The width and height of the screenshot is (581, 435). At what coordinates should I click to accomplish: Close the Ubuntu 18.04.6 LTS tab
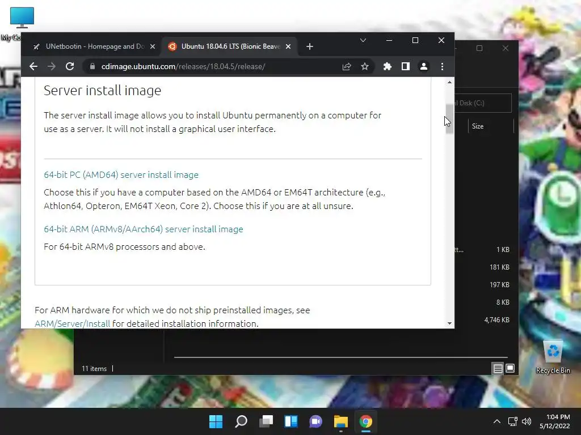[x=288, y=46]
